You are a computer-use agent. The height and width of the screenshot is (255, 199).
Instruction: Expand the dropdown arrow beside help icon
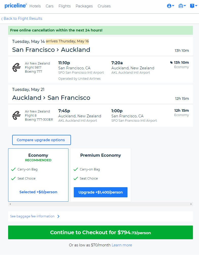[x=196, y=6]
